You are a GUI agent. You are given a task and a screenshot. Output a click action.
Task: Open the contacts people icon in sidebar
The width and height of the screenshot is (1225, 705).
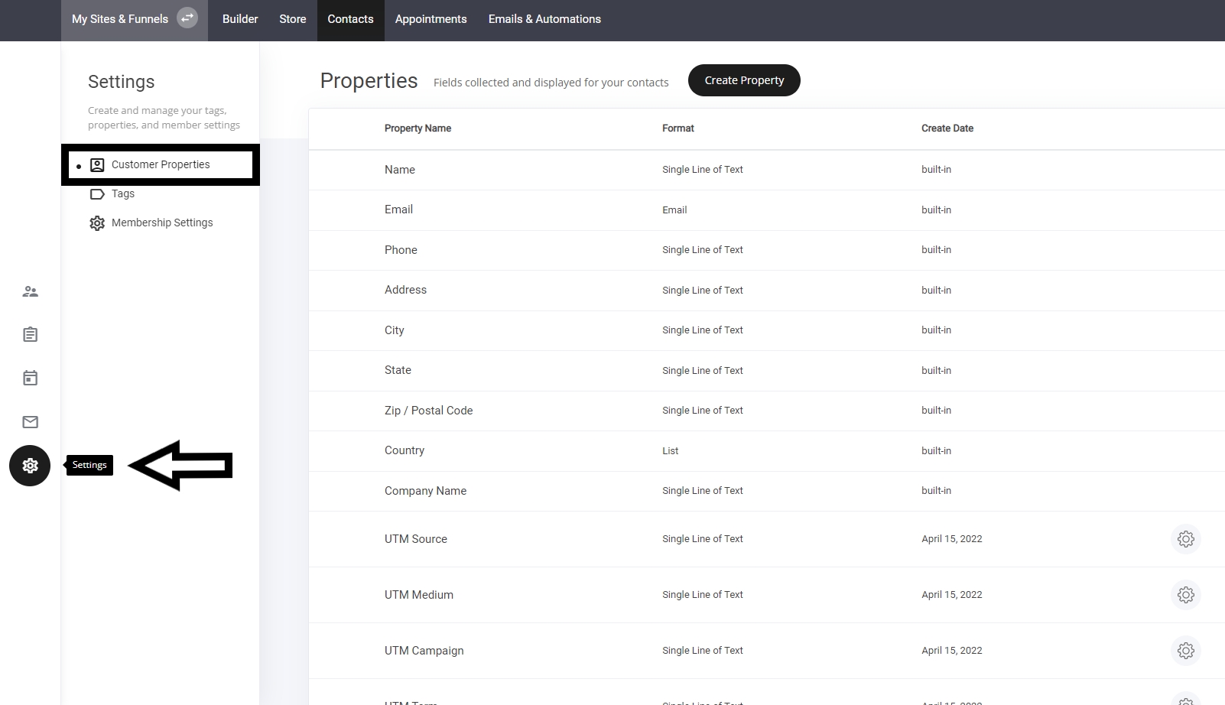30,291
